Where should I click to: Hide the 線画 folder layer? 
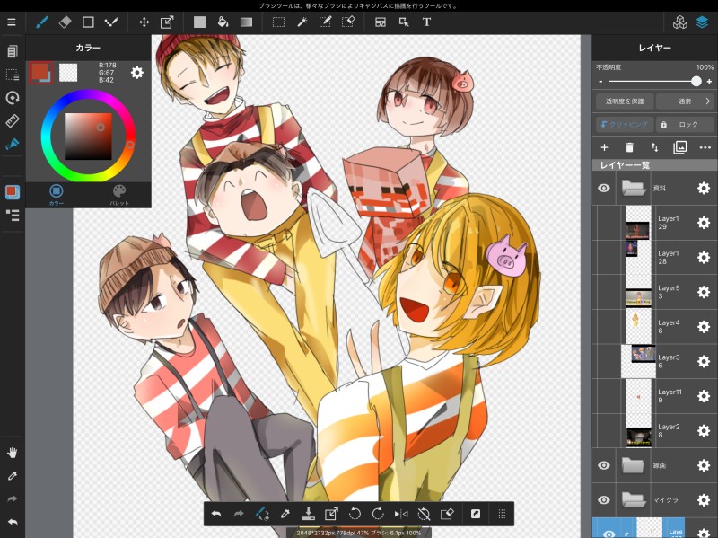[603, 465]
